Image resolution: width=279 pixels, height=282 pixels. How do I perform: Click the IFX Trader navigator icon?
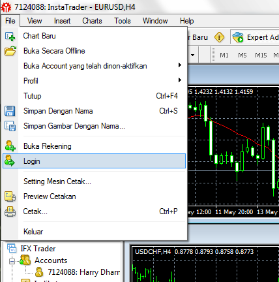coord(12,248)
